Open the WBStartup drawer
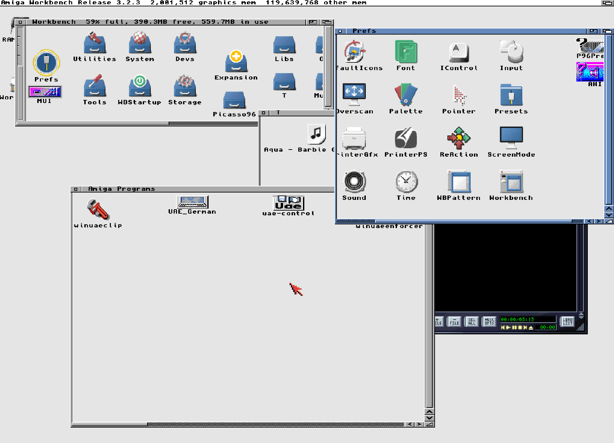The height and width of the screenshot is (443, 614). point(140,86)
